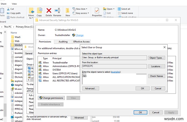
Task: Close the Select User or Group dialog
Action: pos(165,47)
